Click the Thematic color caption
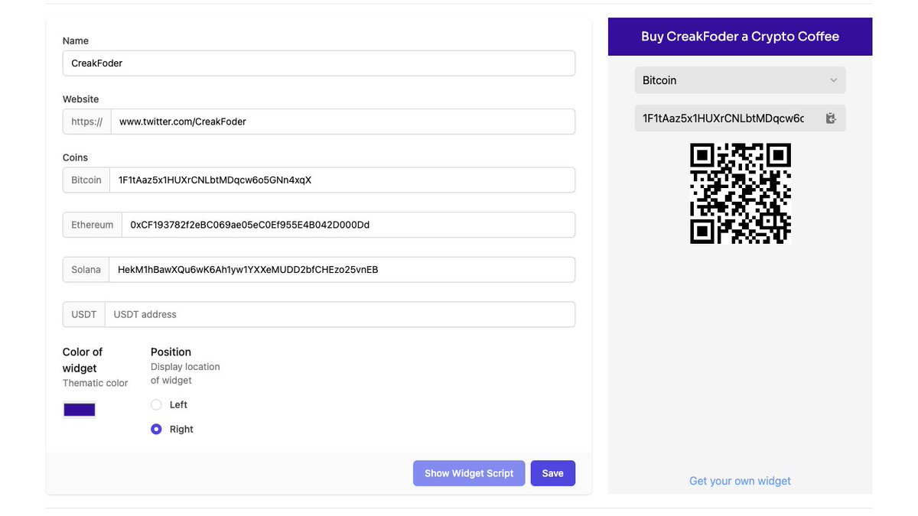This screenshot has height=516, width=918. 95,383
